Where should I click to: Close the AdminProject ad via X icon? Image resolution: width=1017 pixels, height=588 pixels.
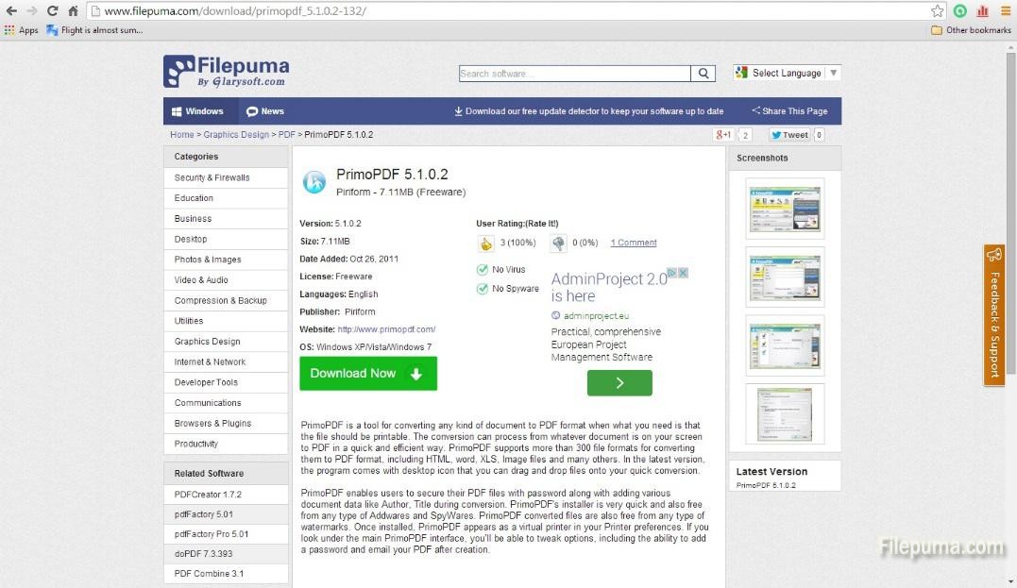click(x=684, y=273)
